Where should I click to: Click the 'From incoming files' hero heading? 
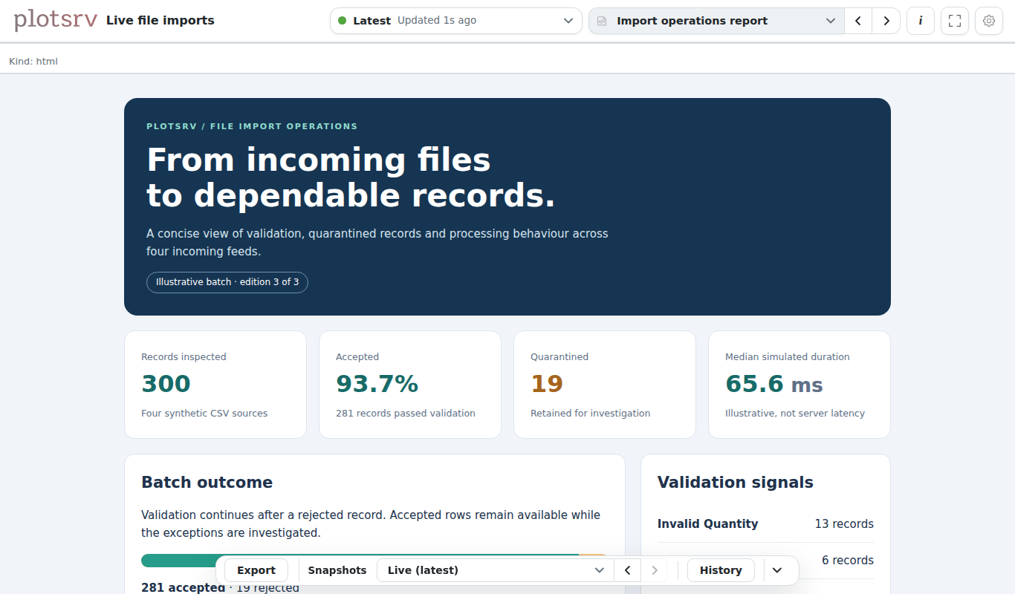[x=319, y=160]
